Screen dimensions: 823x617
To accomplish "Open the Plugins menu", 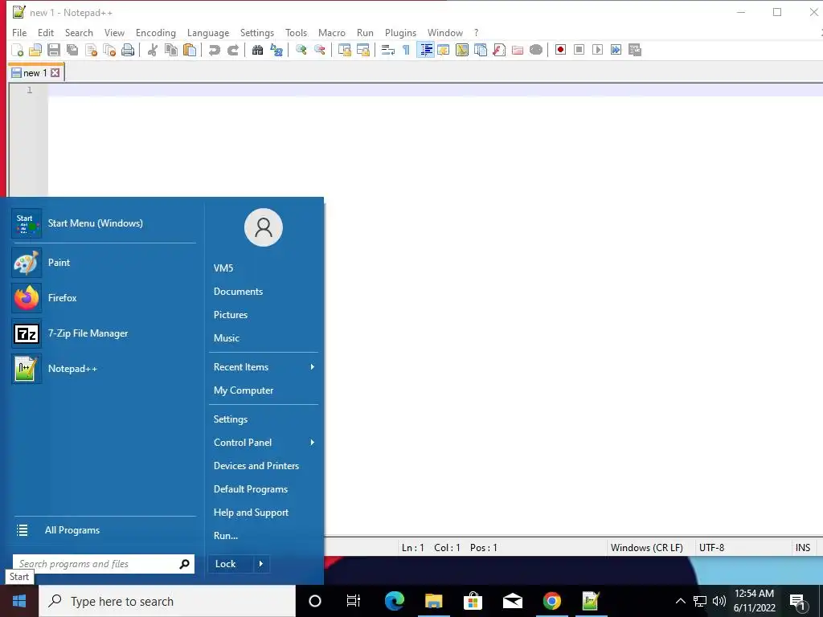I will click(x=400, y=32).
